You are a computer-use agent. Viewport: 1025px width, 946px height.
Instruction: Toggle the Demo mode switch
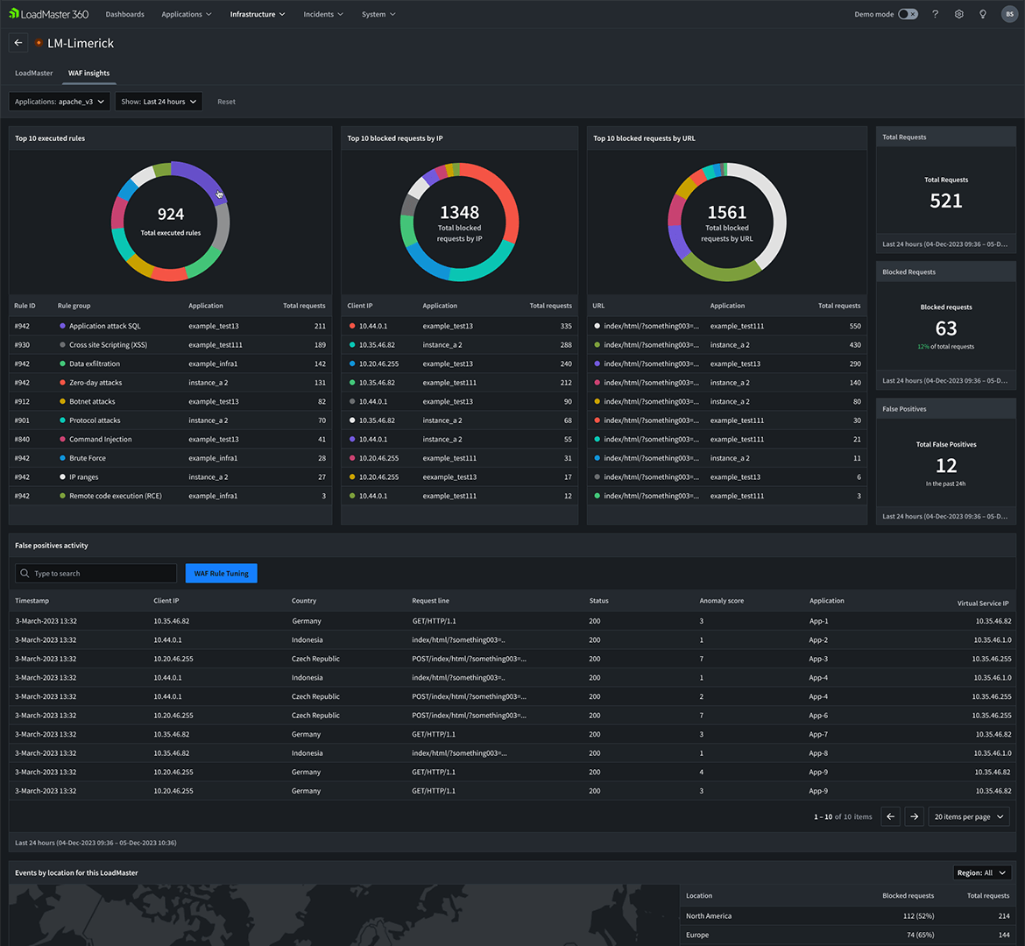point(908,14)
